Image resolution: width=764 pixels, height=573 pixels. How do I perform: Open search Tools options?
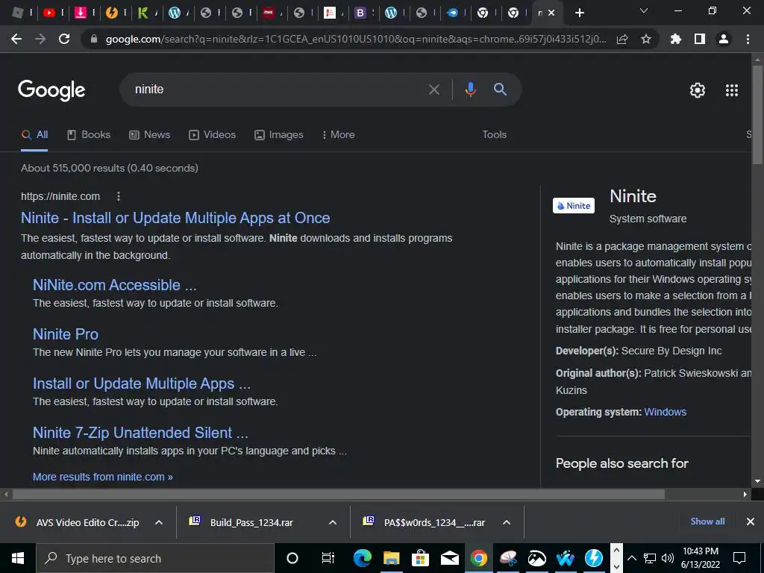[x=494, y=134]
